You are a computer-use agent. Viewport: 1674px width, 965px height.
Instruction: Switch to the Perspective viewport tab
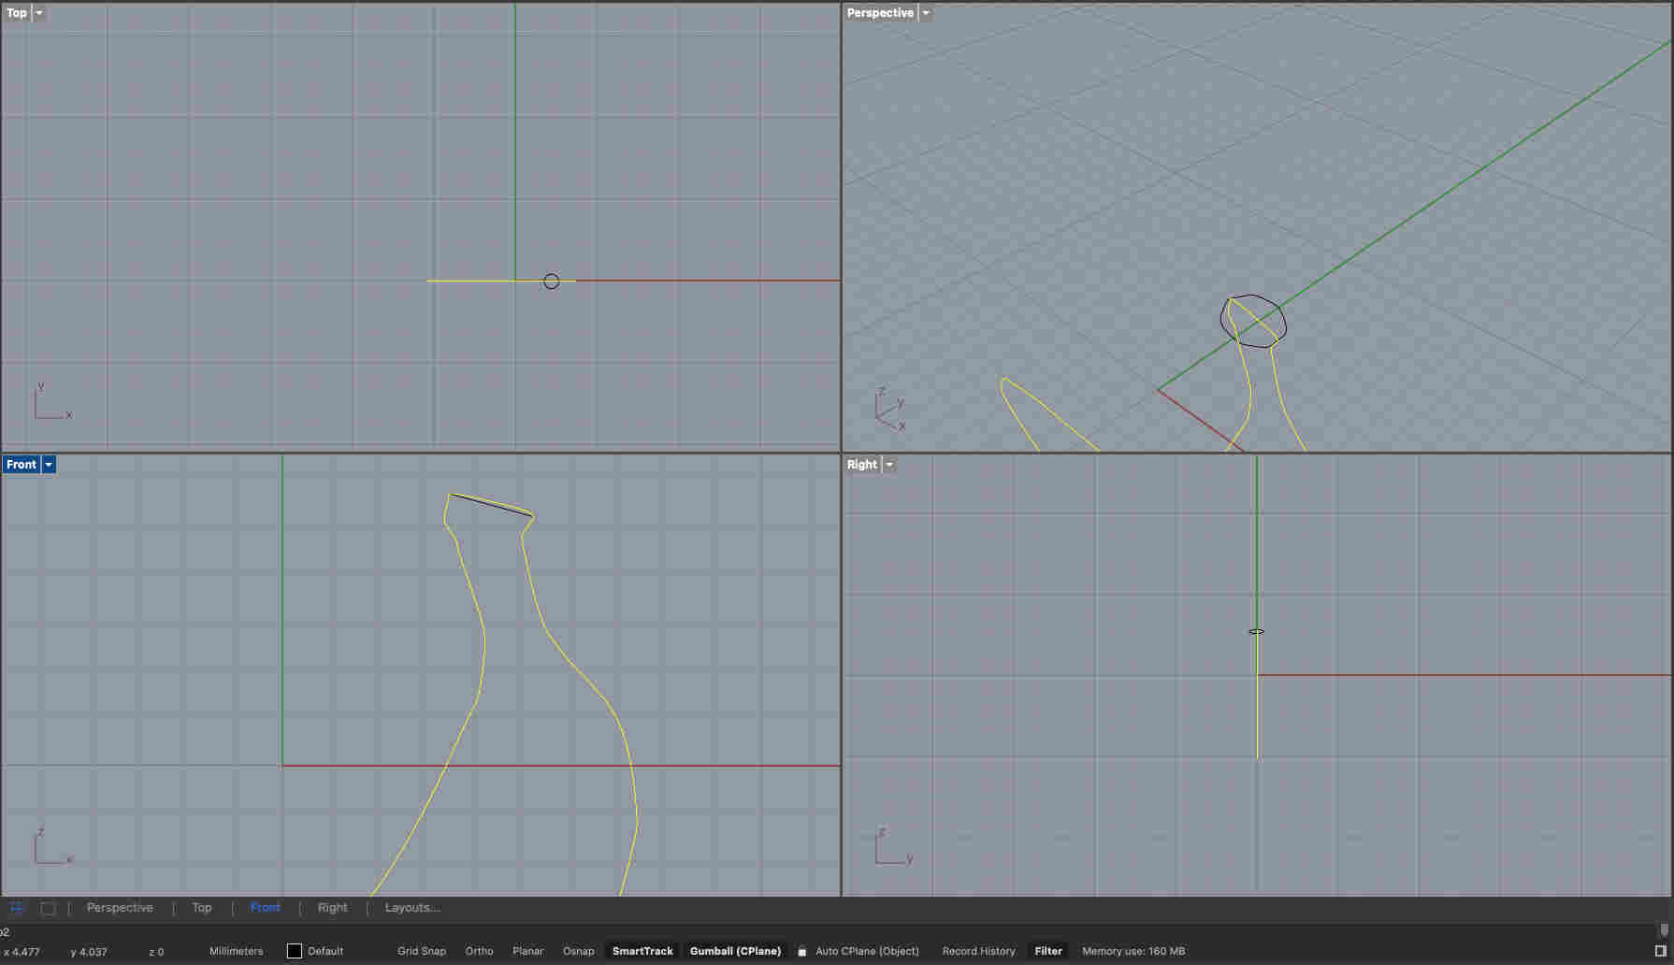coord(120,908)
